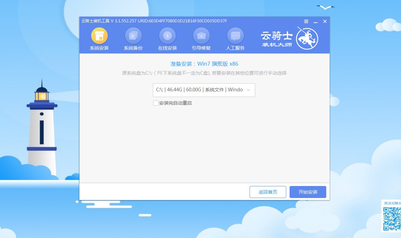Viewport: 401px width, 238px height.
Task: Click the 云骑士 knight logo
Action: 307,38
